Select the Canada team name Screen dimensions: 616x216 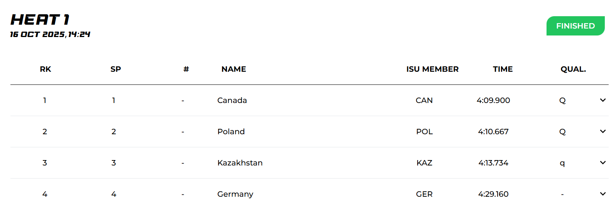pyautogui.click(x=232, y=101)
